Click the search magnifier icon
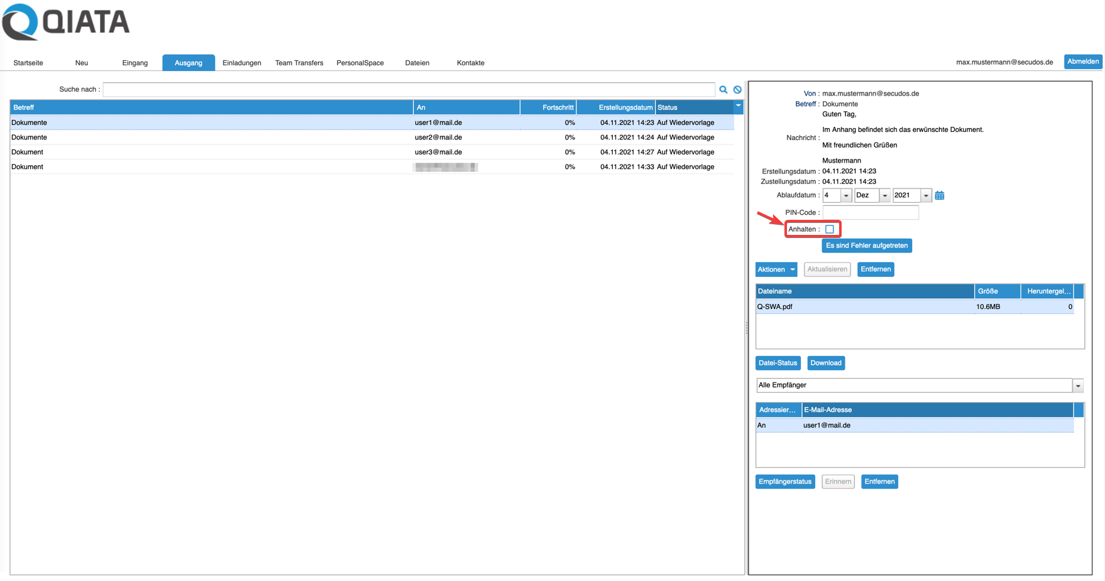Viewport: 1105px width, 581px height. (723, 90)
